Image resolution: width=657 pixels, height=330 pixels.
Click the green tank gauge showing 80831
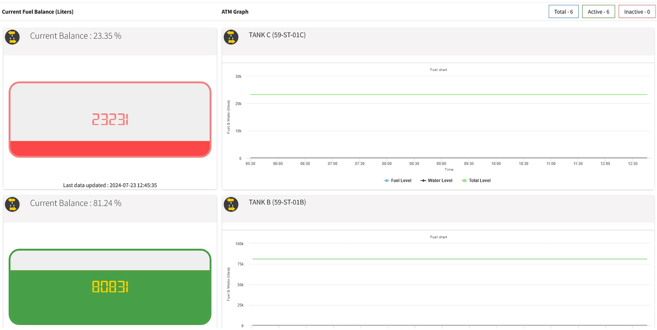point(110,287)
